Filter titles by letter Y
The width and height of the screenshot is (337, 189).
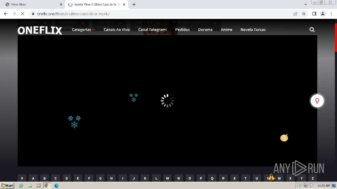click(302, 178)
